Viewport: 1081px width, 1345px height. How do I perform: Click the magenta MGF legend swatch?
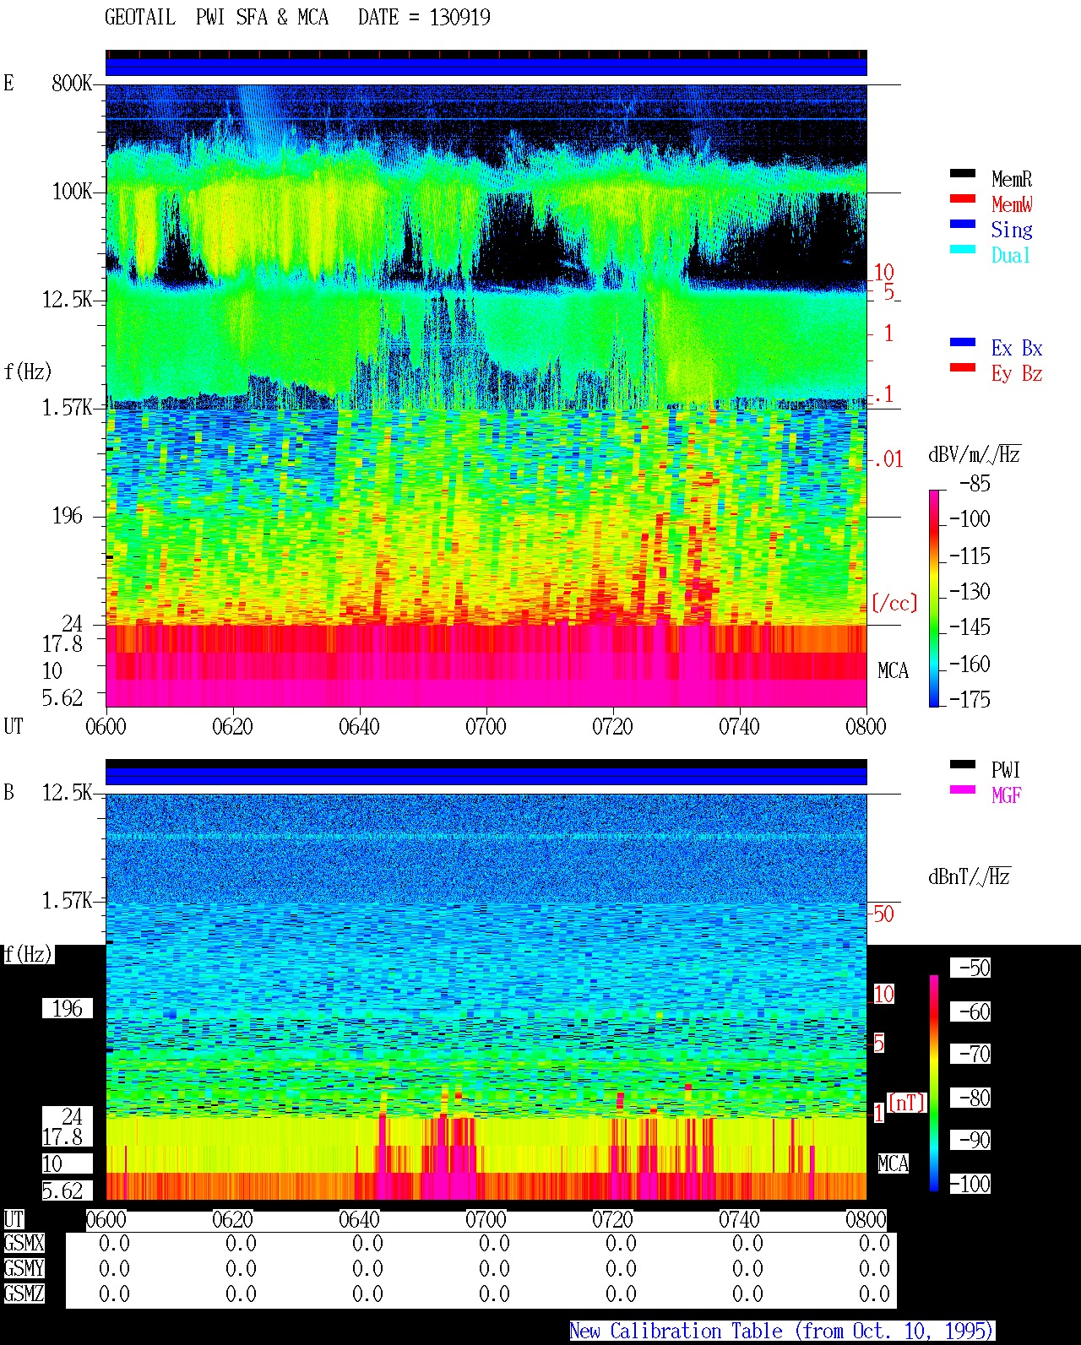[963, 790]
